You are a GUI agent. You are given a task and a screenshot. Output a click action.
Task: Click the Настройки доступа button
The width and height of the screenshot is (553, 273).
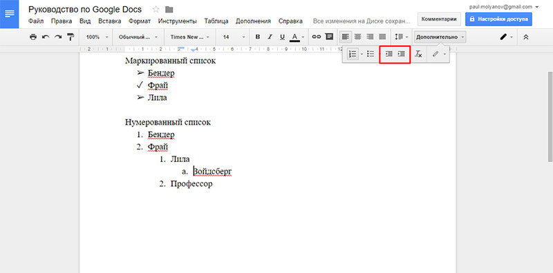[498, 19]
